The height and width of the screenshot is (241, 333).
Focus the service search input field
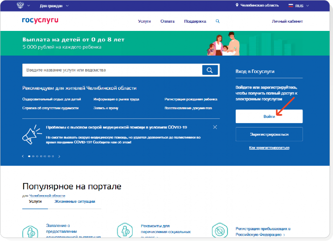[x=112, y=70]
